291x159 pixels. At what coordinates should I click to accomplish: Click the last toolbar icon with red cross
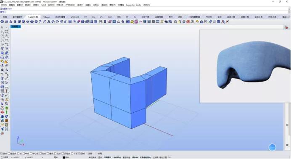pos(227,21)
